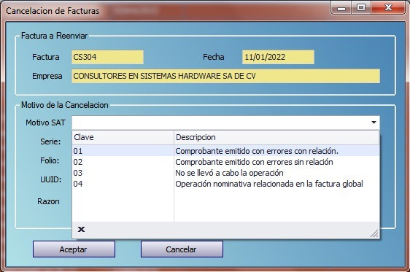Click the Fecha label
The height and width of the screenshot is (272, 410).
point(213,57)
